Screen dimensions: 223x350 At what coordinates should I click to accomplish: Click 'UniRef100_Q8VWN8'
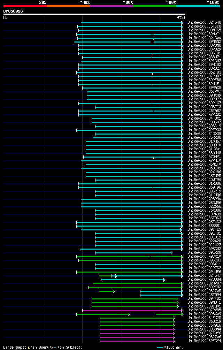pyautogui.click(x=204, y=46)
